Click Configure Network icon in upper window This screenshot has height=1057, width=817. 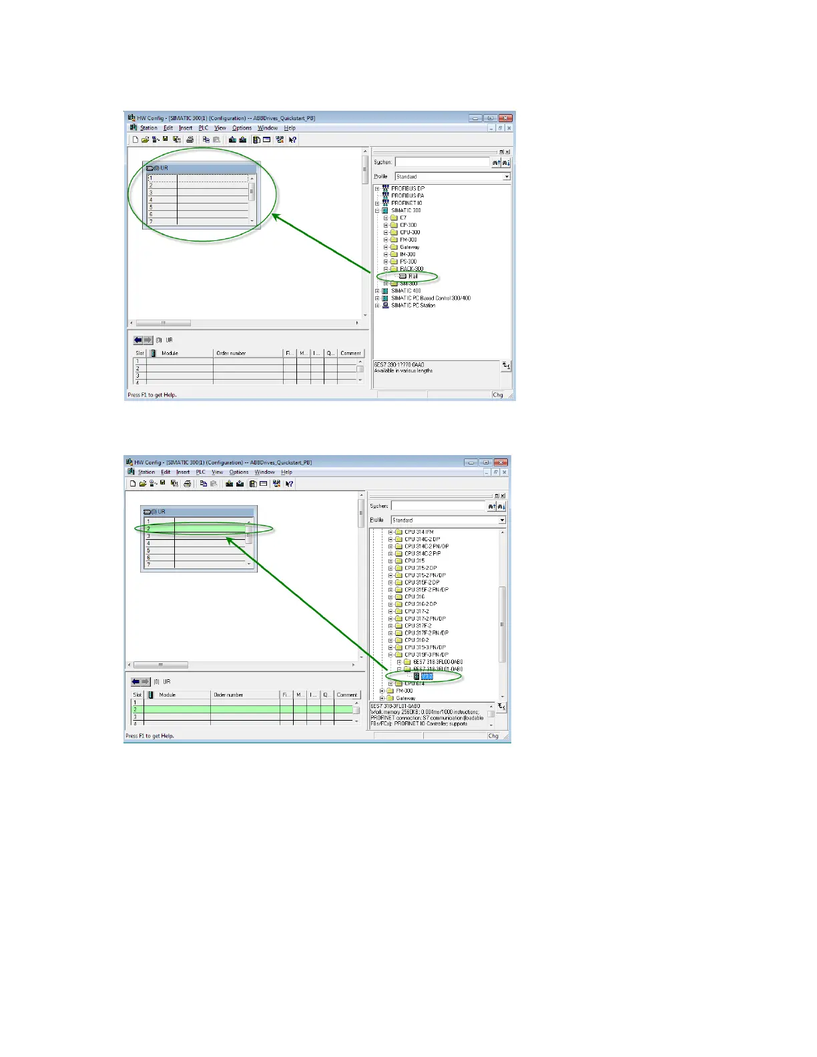point(280,139)
